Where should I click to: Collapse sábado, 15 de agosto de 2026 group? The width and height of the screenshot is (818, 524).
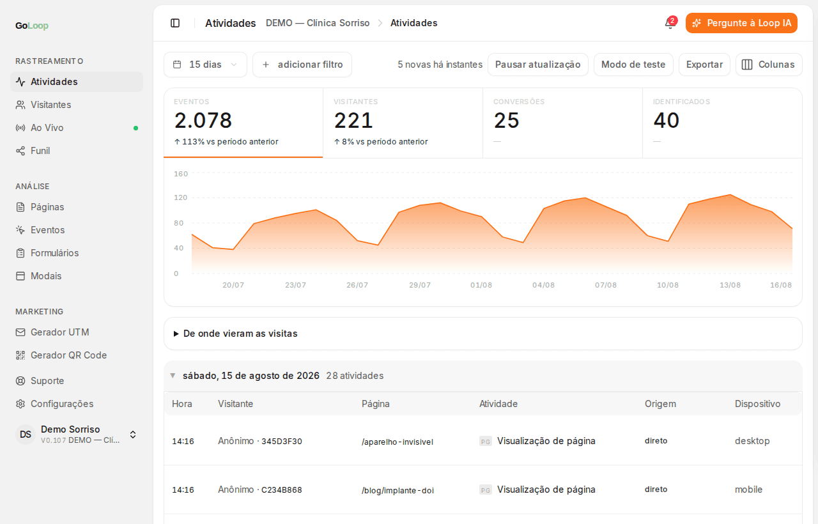pos(173,376)
